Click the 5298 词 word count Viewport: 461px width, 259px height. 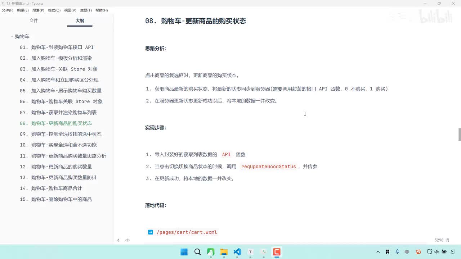[442, 240]
